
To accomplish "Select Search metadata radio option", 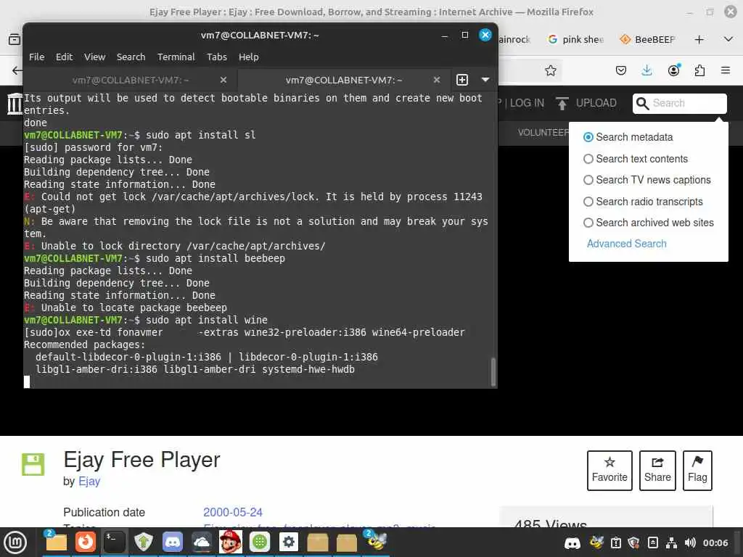I will (588, 137).
